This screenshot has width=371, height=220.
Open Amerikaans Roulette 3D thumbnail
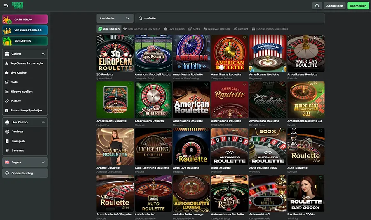(306, 100)
